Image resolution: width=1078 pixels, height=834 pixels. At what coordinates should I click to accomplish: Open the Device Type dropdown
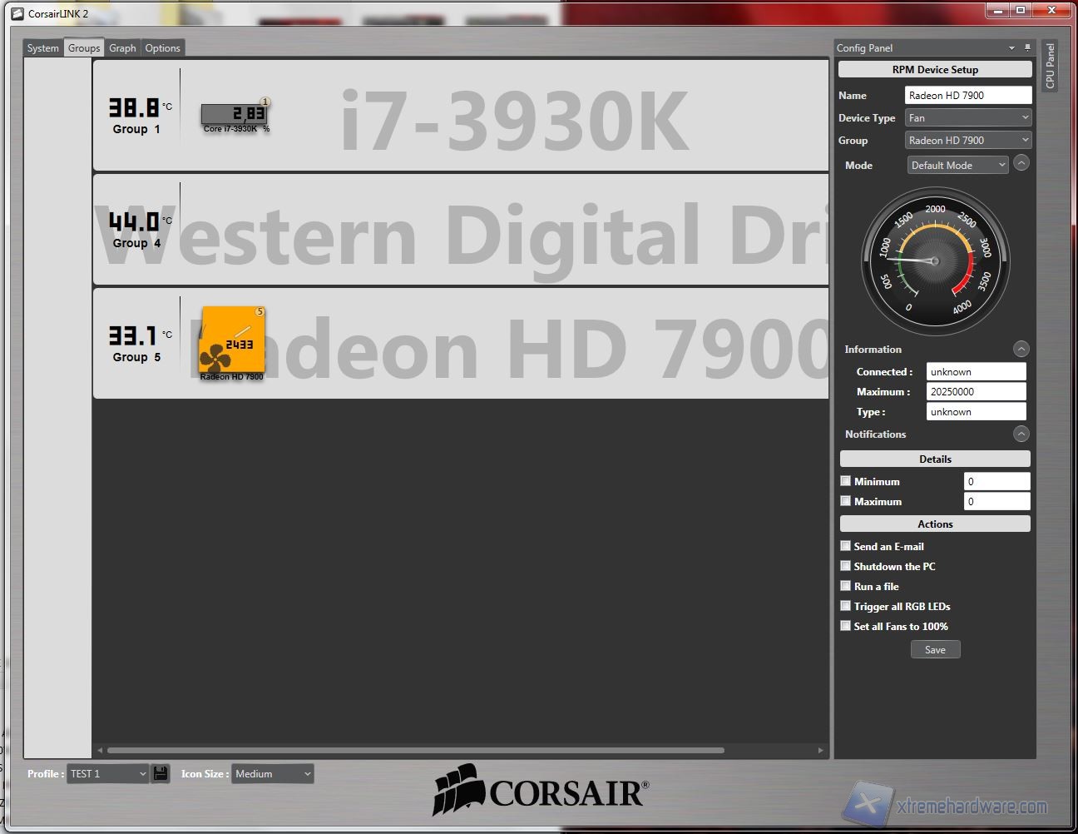[968, 118]
